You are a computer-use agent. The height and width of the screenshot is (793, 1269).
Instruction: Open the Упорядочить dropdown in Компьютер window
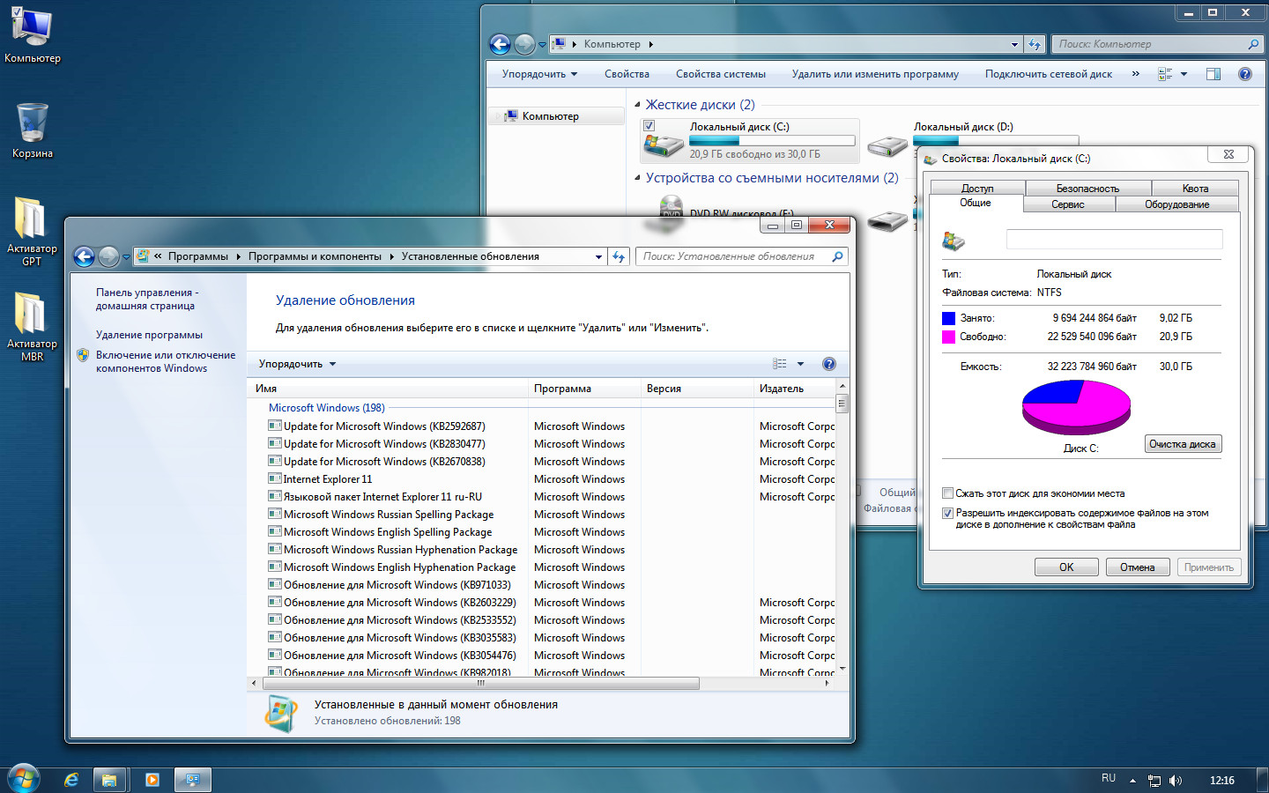click(539, 74)
